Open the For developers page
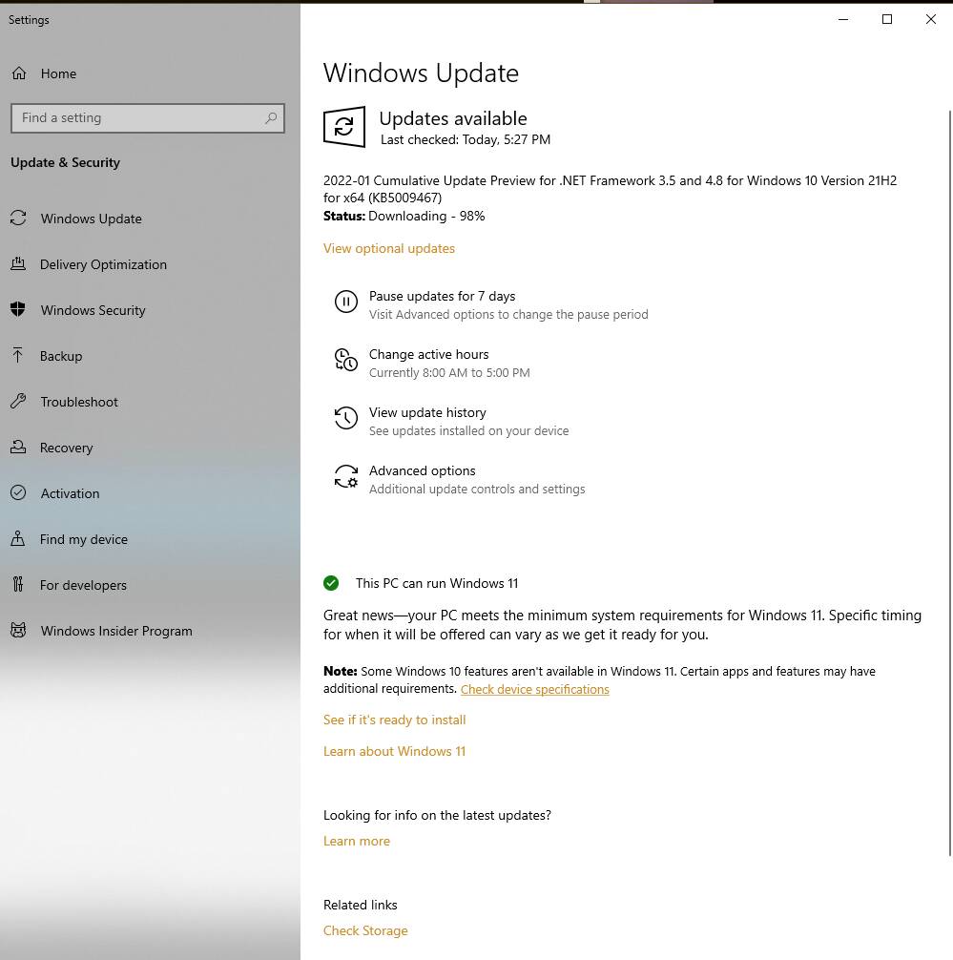953x960 pixels. pos(83,585)
